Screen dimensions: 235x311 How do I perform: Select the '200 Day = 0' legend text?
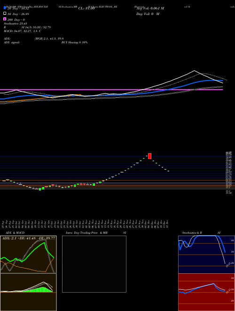coord(16,20)
